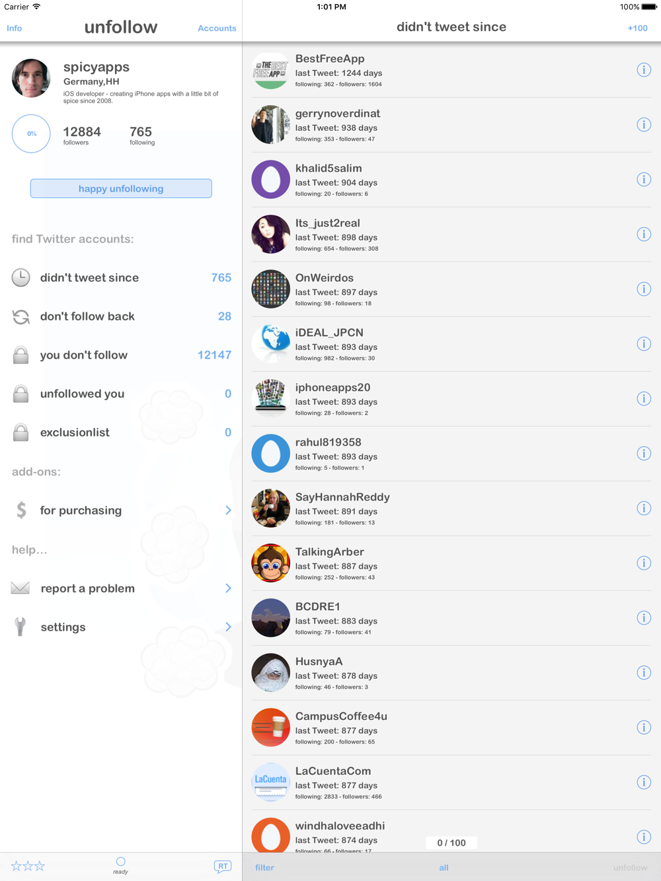Screen dimensions: 661x881
Task: Select the LaCuentaCom avatar
Action: [x=270, y=783]
